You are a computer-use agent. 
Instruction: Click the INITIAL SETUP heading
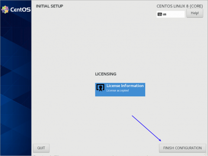pyautogui.click(x=49, y=6)
